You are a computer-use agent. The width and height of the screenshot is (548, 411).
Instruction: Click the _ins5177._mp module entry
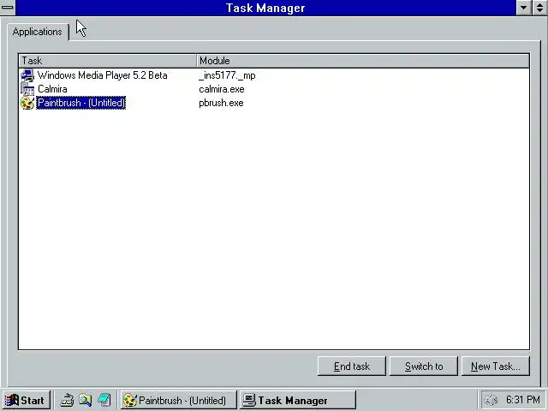[227, 75]
